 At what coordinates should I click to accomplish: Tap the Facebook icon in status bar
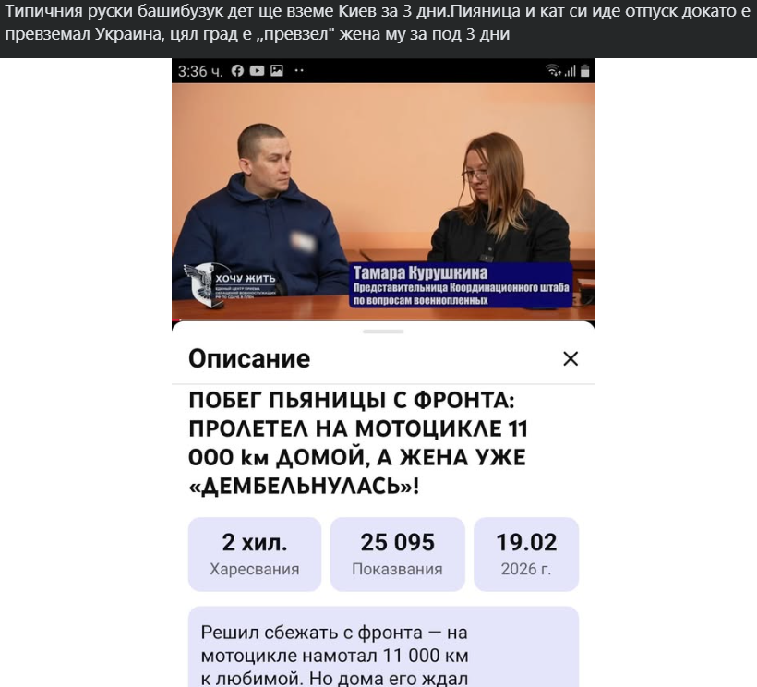click(x=237, y=71)
